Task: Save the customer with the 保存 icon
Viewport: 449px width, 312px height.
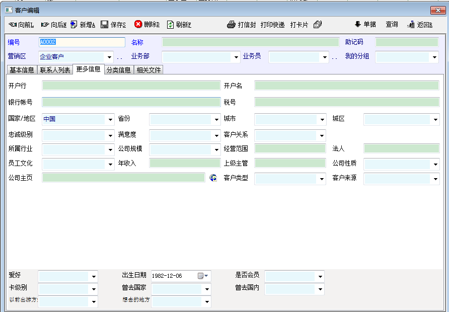Action: [x=105, y=25]
